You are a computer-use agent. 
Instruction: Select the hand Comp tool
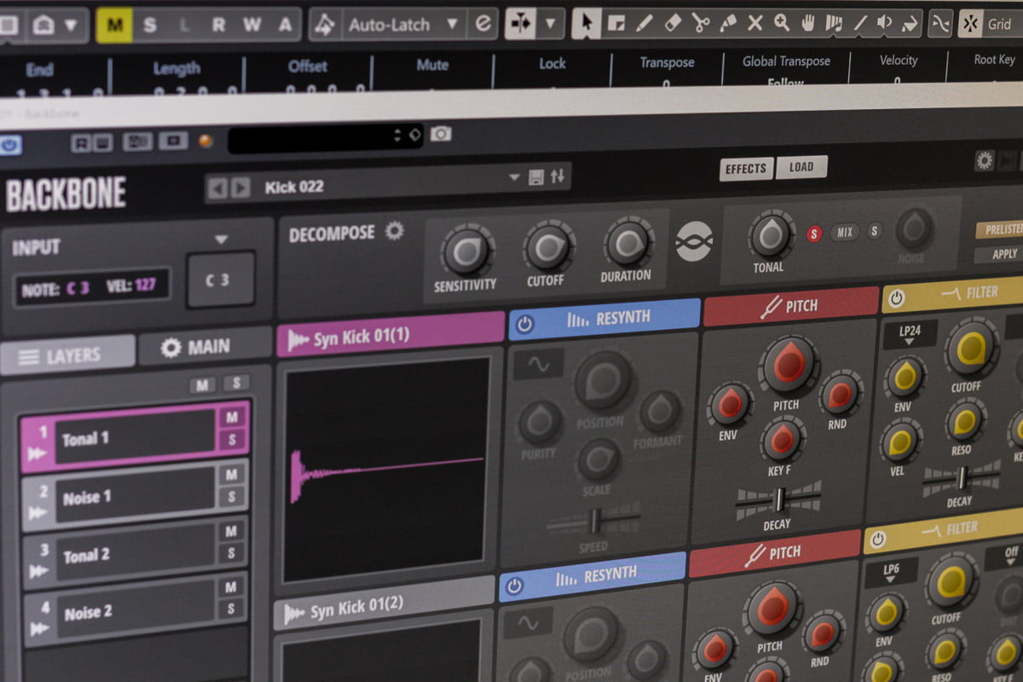(807, 24)
